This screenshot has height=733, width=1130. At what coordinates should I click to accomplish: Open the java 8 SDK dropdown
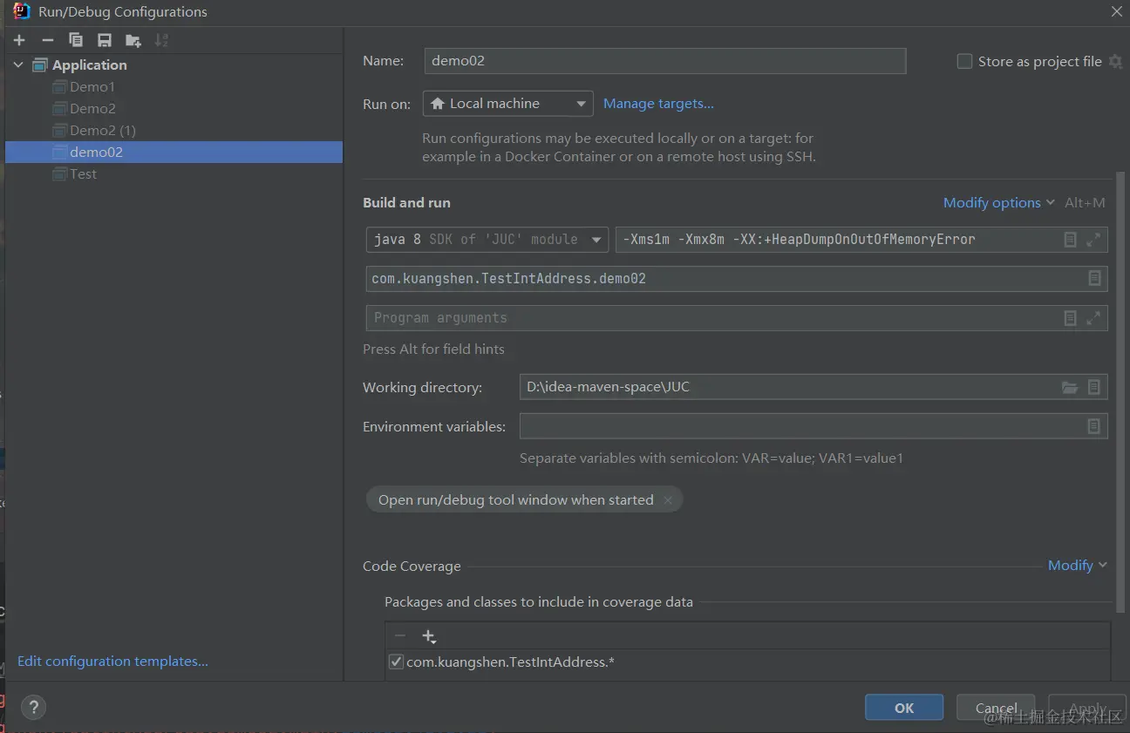487,240
